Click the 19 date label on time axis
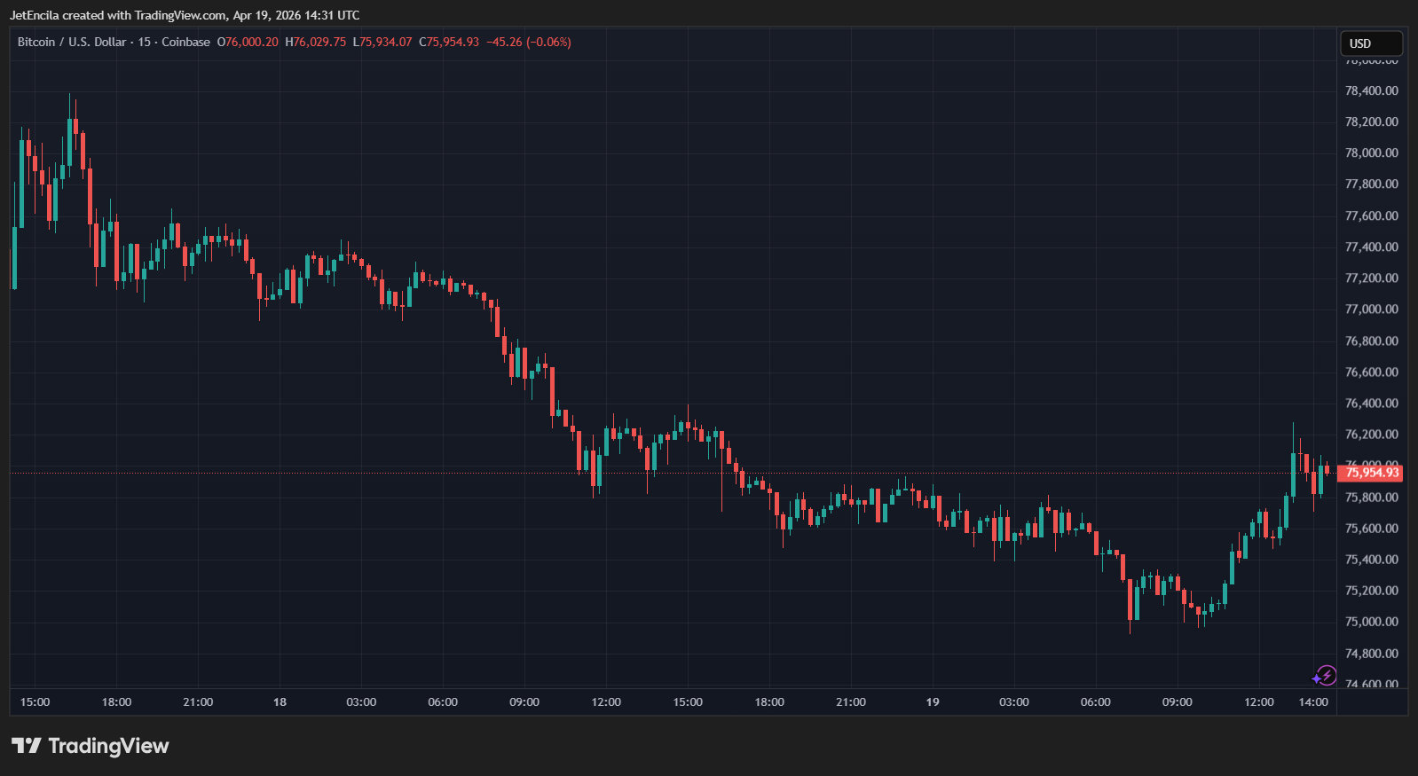The image size is (1418, 776). pos(933,702)
